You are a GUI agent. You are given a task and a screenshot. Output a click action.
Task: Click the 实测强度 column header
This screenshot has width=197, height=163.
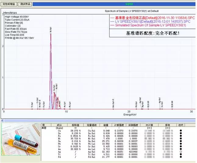pos(133,125)
